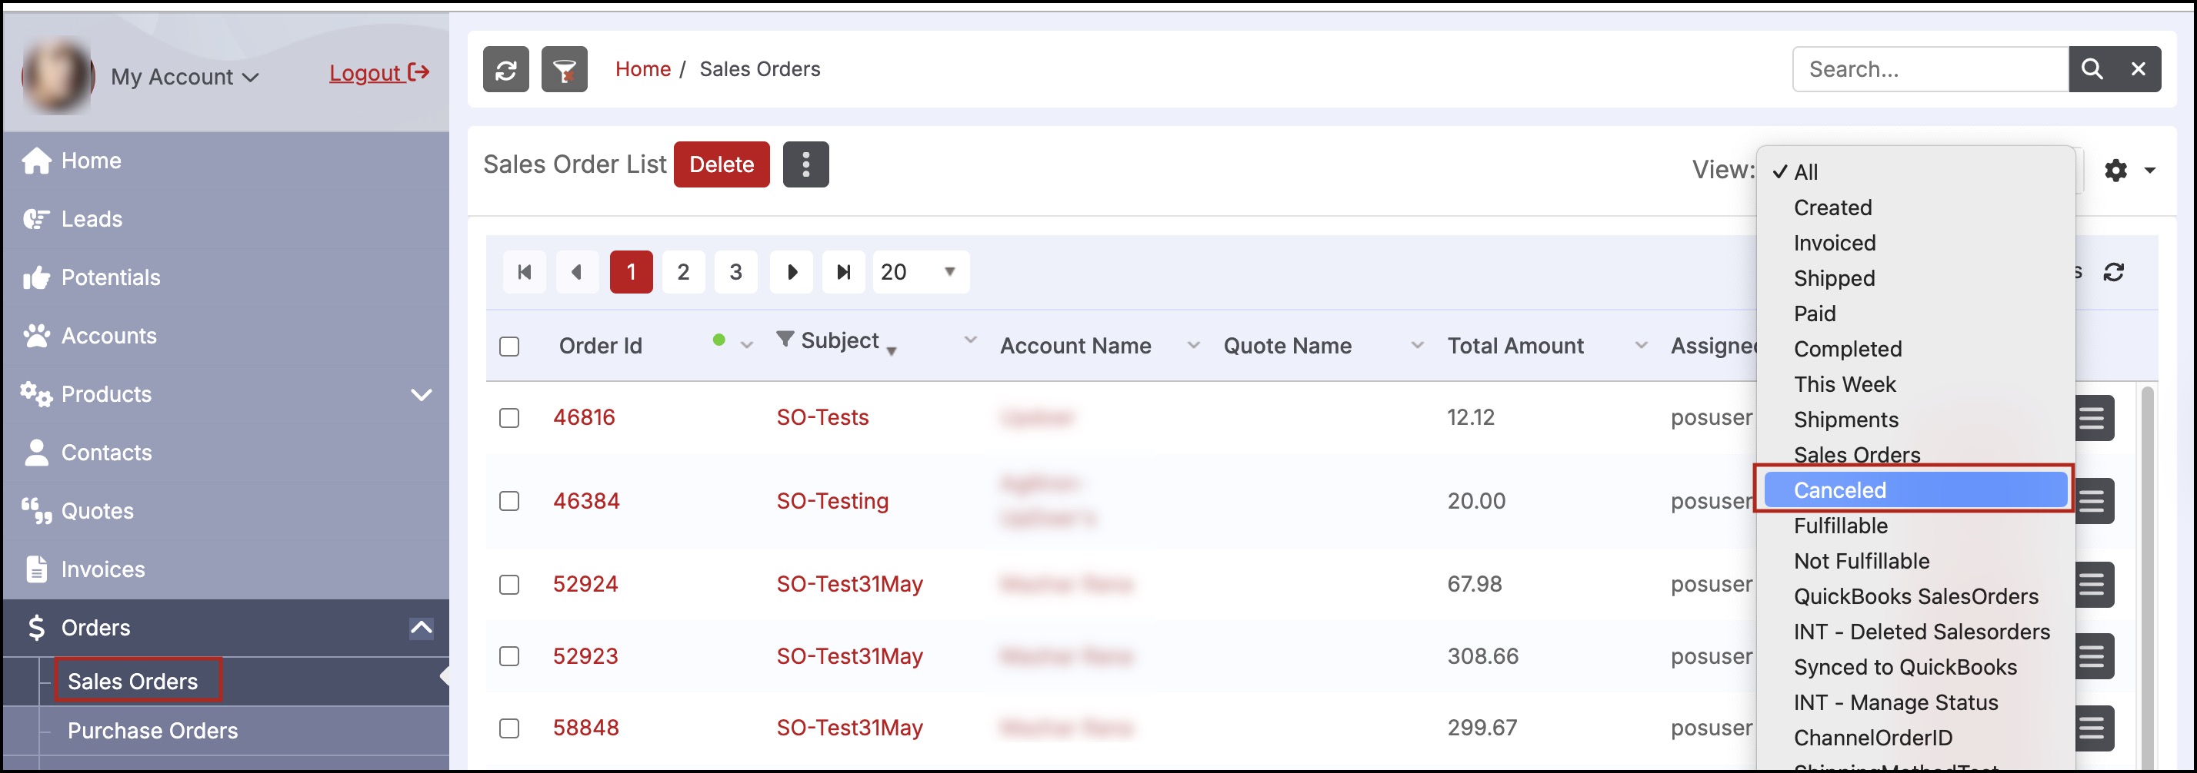Click the Logout link
The height and width of the screenshot is (773, 2197).
coord(379,73)
